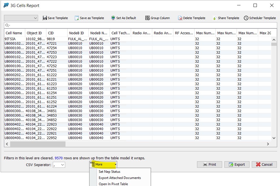Image resolution: width=280 pixels, height=186 pixels.
Task: Choose Export Attached Documents option
Action: coord(120,178)
